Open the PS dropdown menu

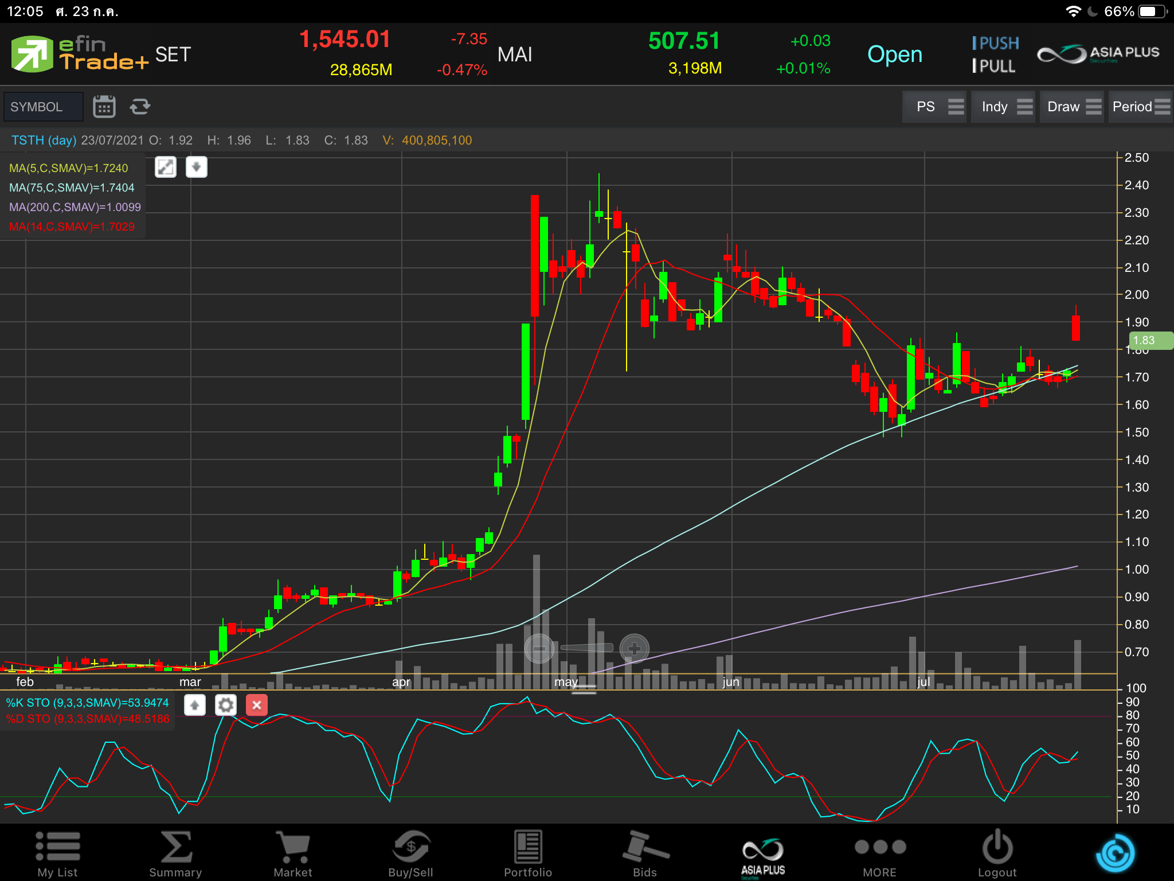934,107
